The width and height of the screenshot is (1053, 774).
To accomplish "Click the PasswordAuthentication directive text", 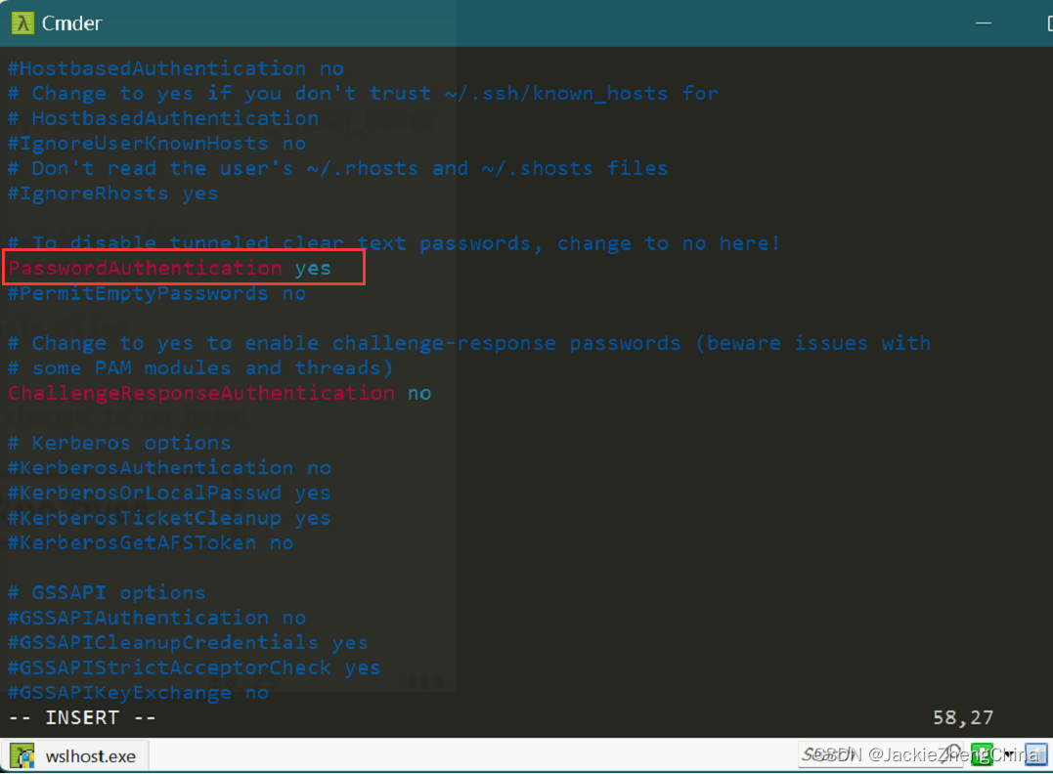I will (x=145, y=268).
